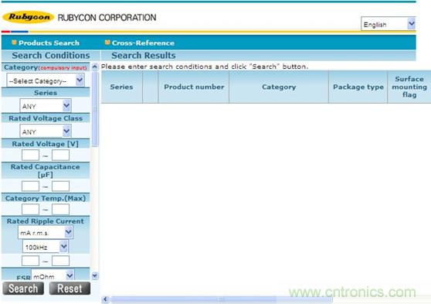This screenshot has width=431, height=304.
Task: Open the English language dropdown
Action: tap(388, 24)
